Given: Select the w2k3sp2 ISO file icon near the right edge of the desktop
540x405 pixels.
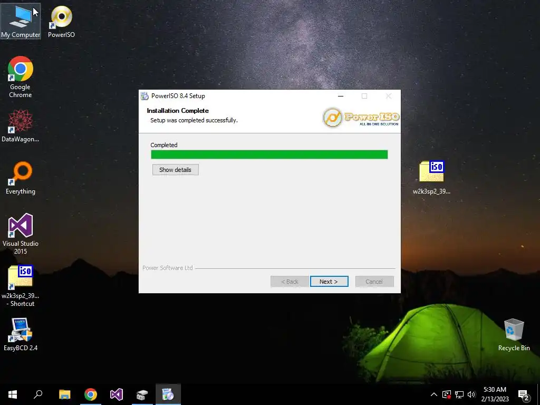Looking at the screenshot, I should coord(431,178).
